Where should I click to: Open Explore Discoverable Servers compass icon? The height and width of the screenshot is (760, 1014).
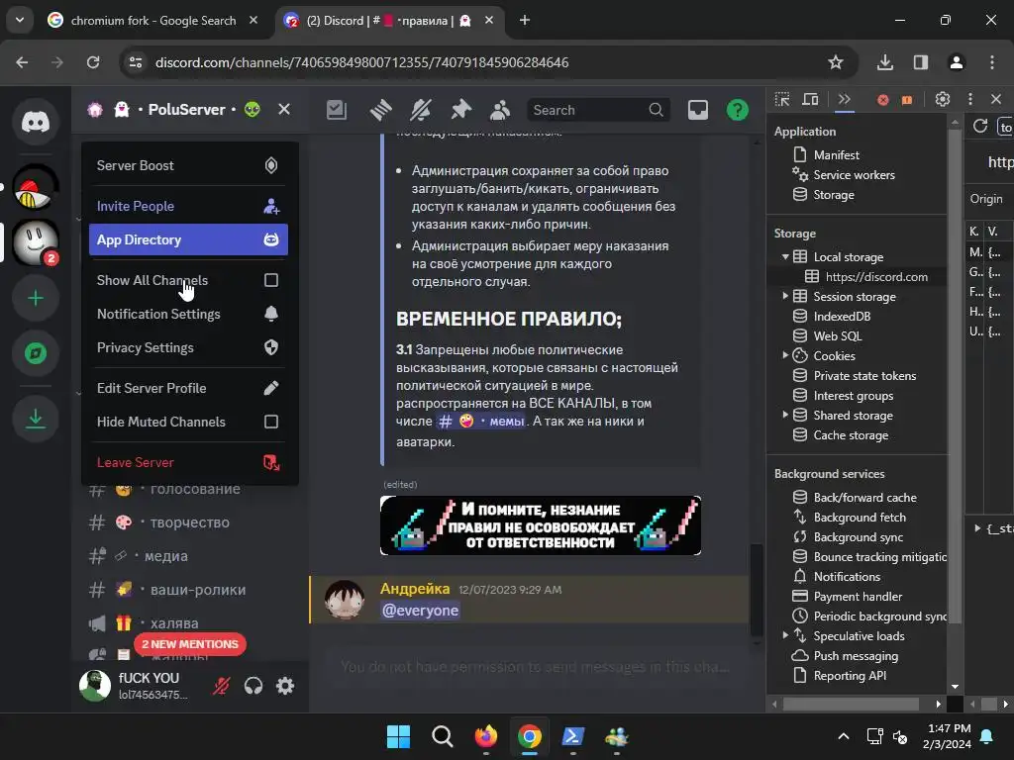click(x=36, y=353)
